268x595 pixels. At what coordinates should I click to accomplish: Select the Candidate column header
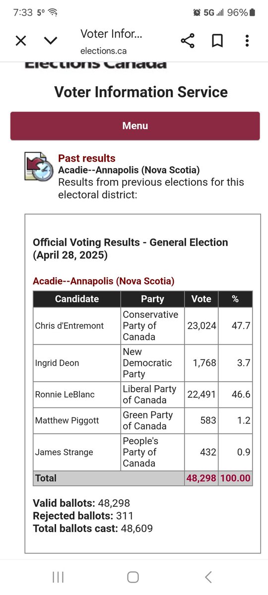click(x=77, y=299)
